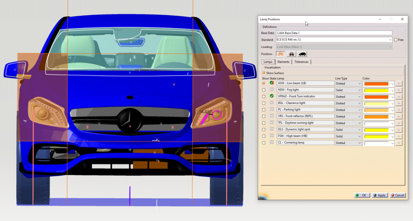Minimize the Lamp Positions dialog

(380, 19)
